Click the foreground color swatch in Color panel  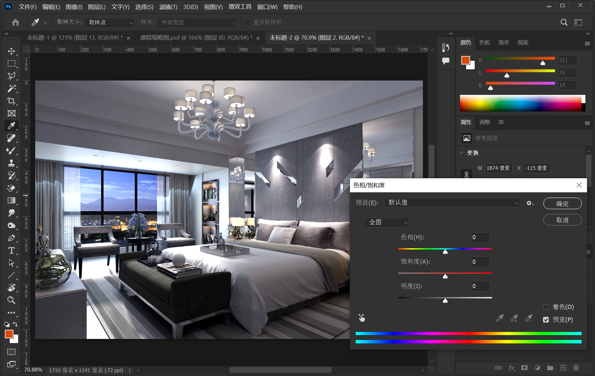[465, 60]
